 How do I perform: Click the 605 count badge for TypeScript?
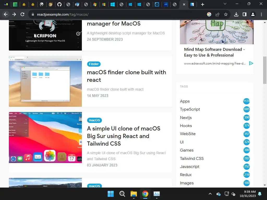coord(247,109)
